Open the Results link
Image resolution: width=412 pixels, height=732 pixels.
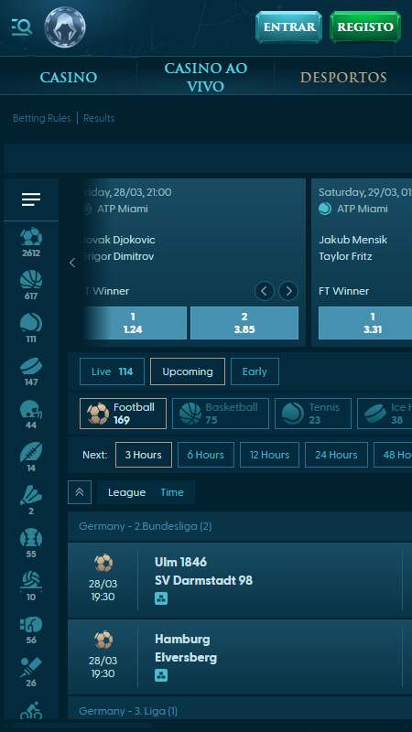click(99, 118)
